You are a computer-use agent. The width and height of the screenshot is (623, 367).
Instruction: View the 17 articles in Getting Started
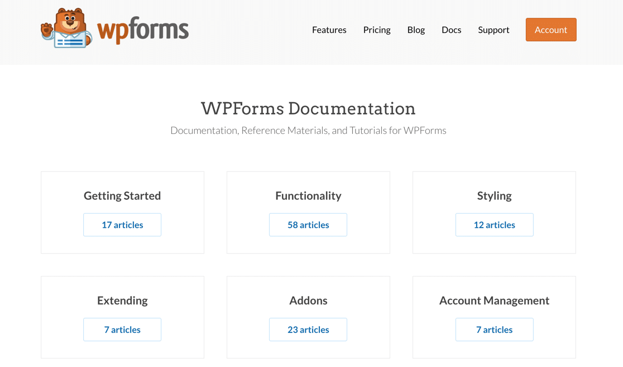[x=122, y=225]
